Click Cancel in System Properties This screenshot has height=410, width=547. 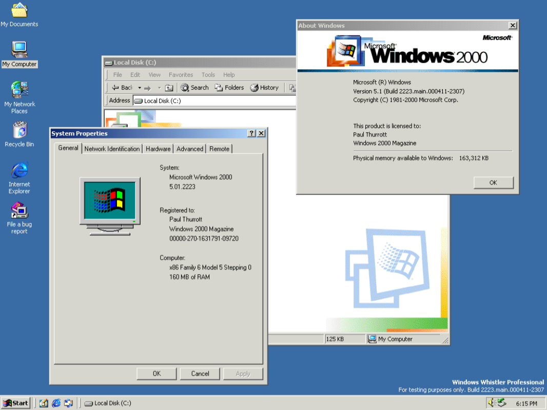click(200, 374)
